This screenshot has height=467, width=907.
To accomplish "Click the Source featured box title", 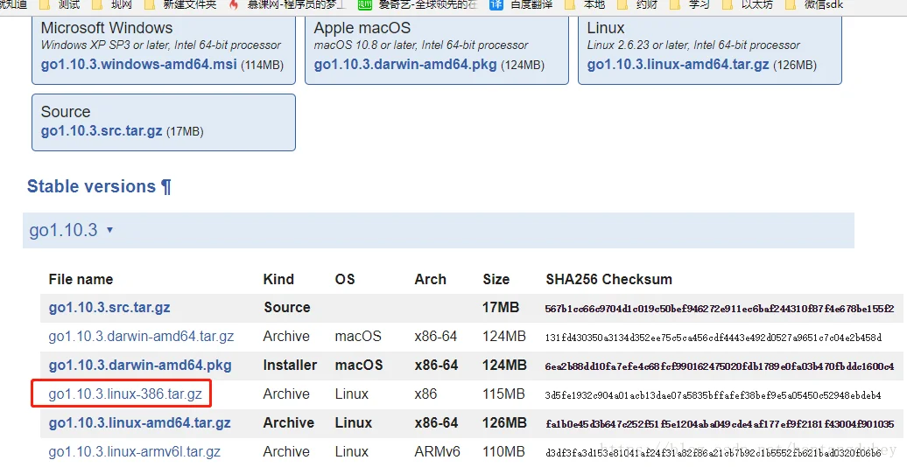I will coord(66,112).
